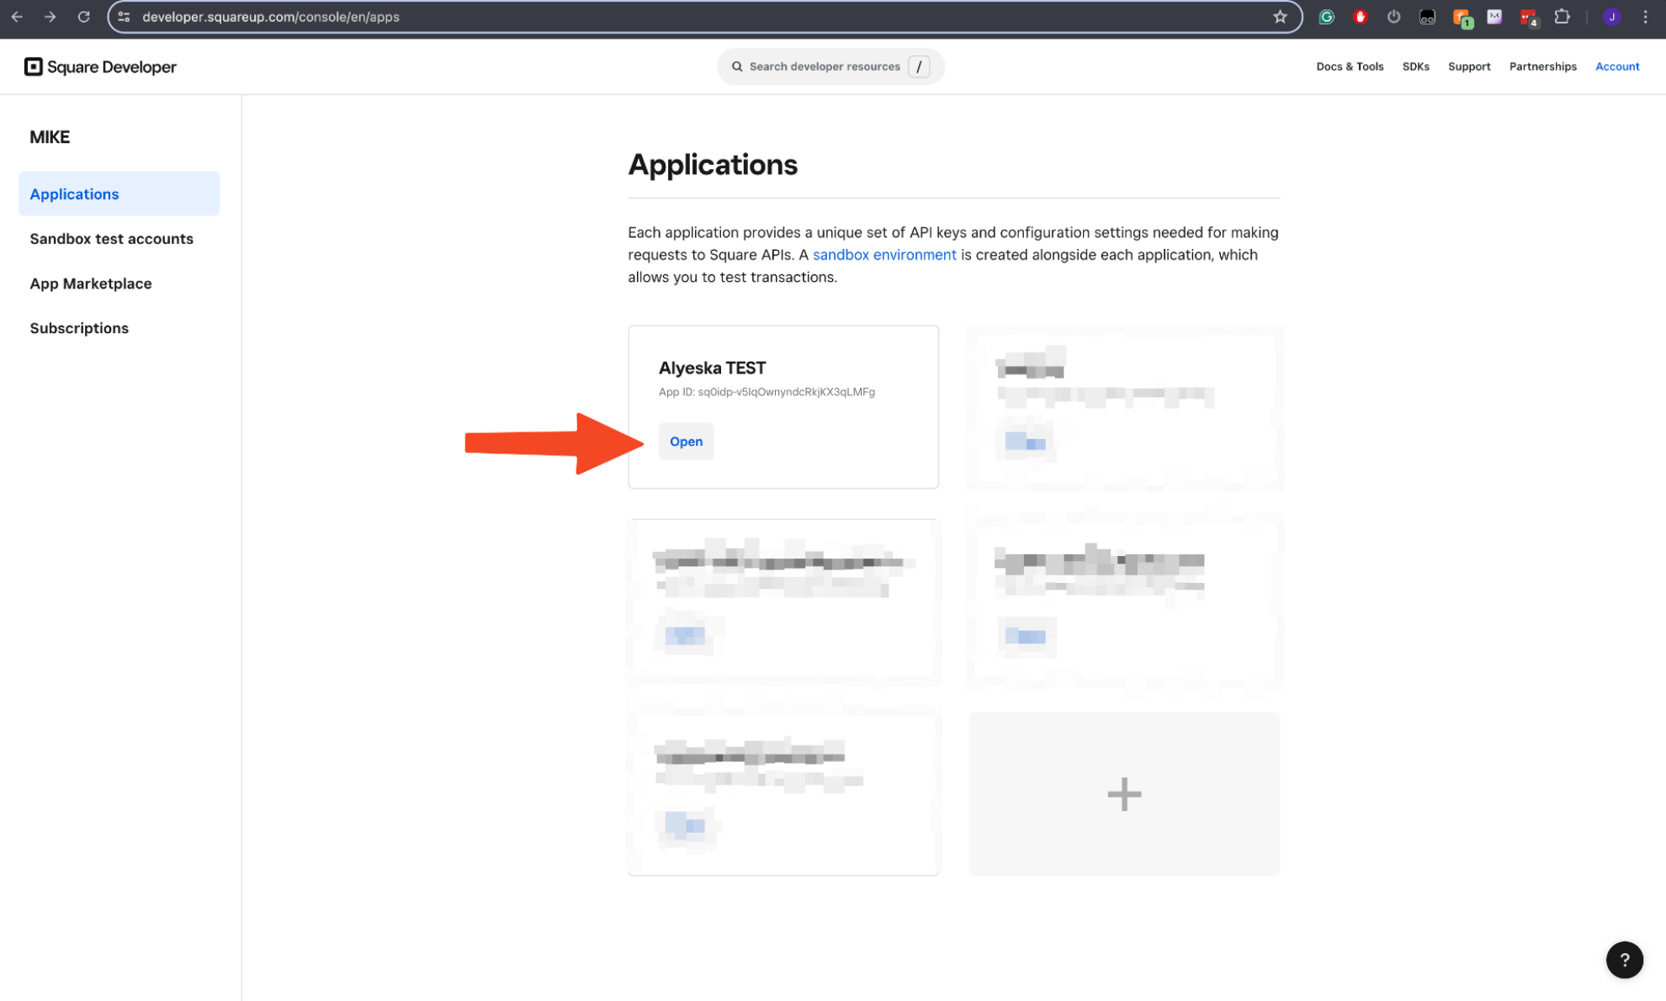Image resolution: width=1666 pixels, height=1001 pixels.
Task: Click the red extension with badge 4
Action: point(1529,17)
